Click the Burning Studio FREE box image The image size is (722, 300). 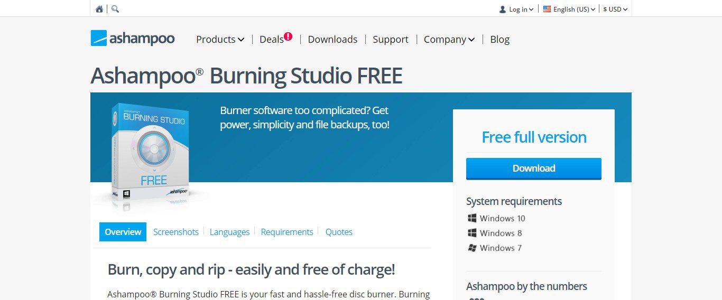click(151, 153)
